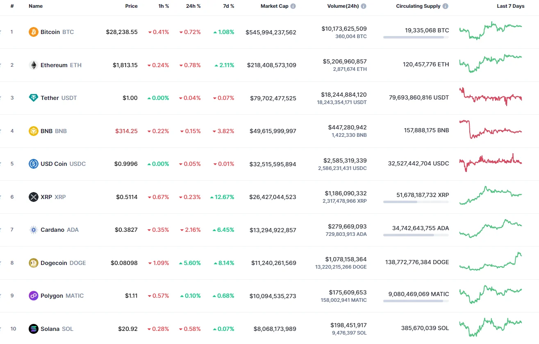The height and width of the screenshot is (344, 539).
Task: Sort coins by 7d % change
Action: (229, 6)
